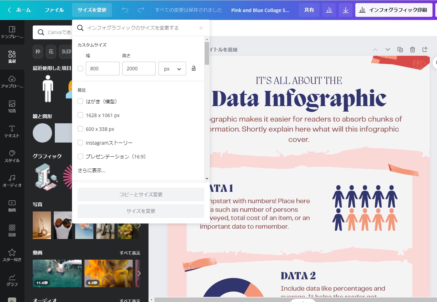Select the 花 keyword chip
This screenshot has width=437, height=302.
click(51, 52)
